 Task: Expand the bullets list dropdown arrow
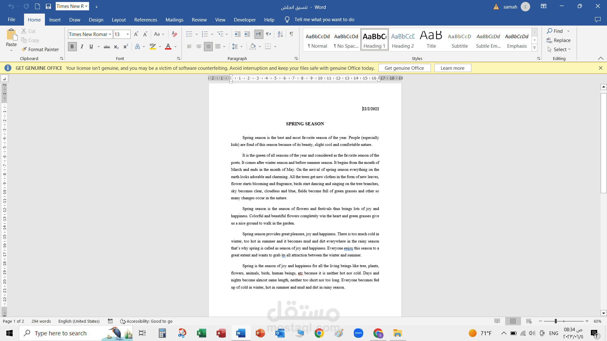[x=197, y=34]
